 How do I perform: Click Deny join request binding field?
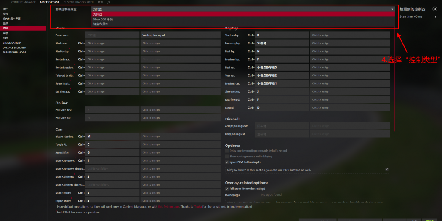(282, 134)
